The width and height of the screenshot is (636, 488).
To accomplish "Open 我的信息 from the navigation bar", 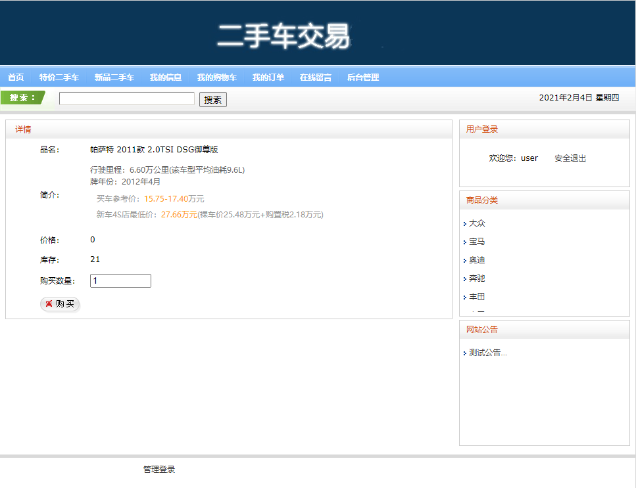I will coord(165,77).
